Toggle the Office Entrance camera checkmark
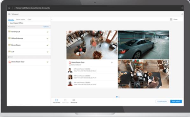Image resolution: width=190 pixels, height=117 pixels. click(x=47, y=38)
